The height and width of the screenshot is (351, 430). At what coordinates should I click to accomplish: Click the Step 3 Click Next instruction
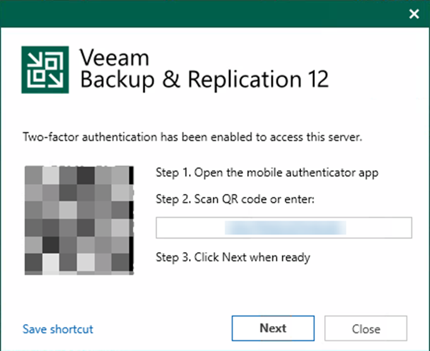click(233, 257)
